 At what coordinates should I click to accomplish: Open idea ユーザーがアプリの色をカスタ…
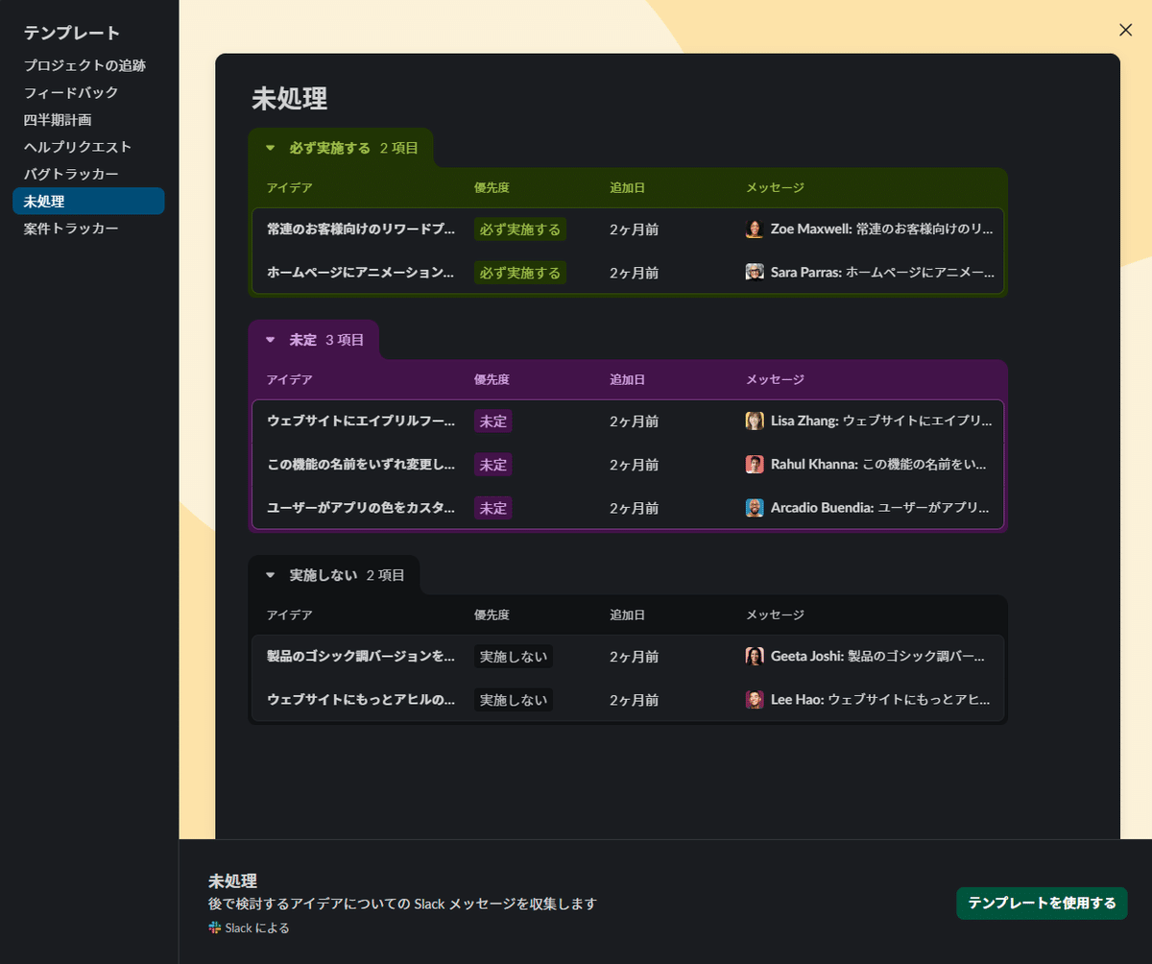[x=360, y=508]
